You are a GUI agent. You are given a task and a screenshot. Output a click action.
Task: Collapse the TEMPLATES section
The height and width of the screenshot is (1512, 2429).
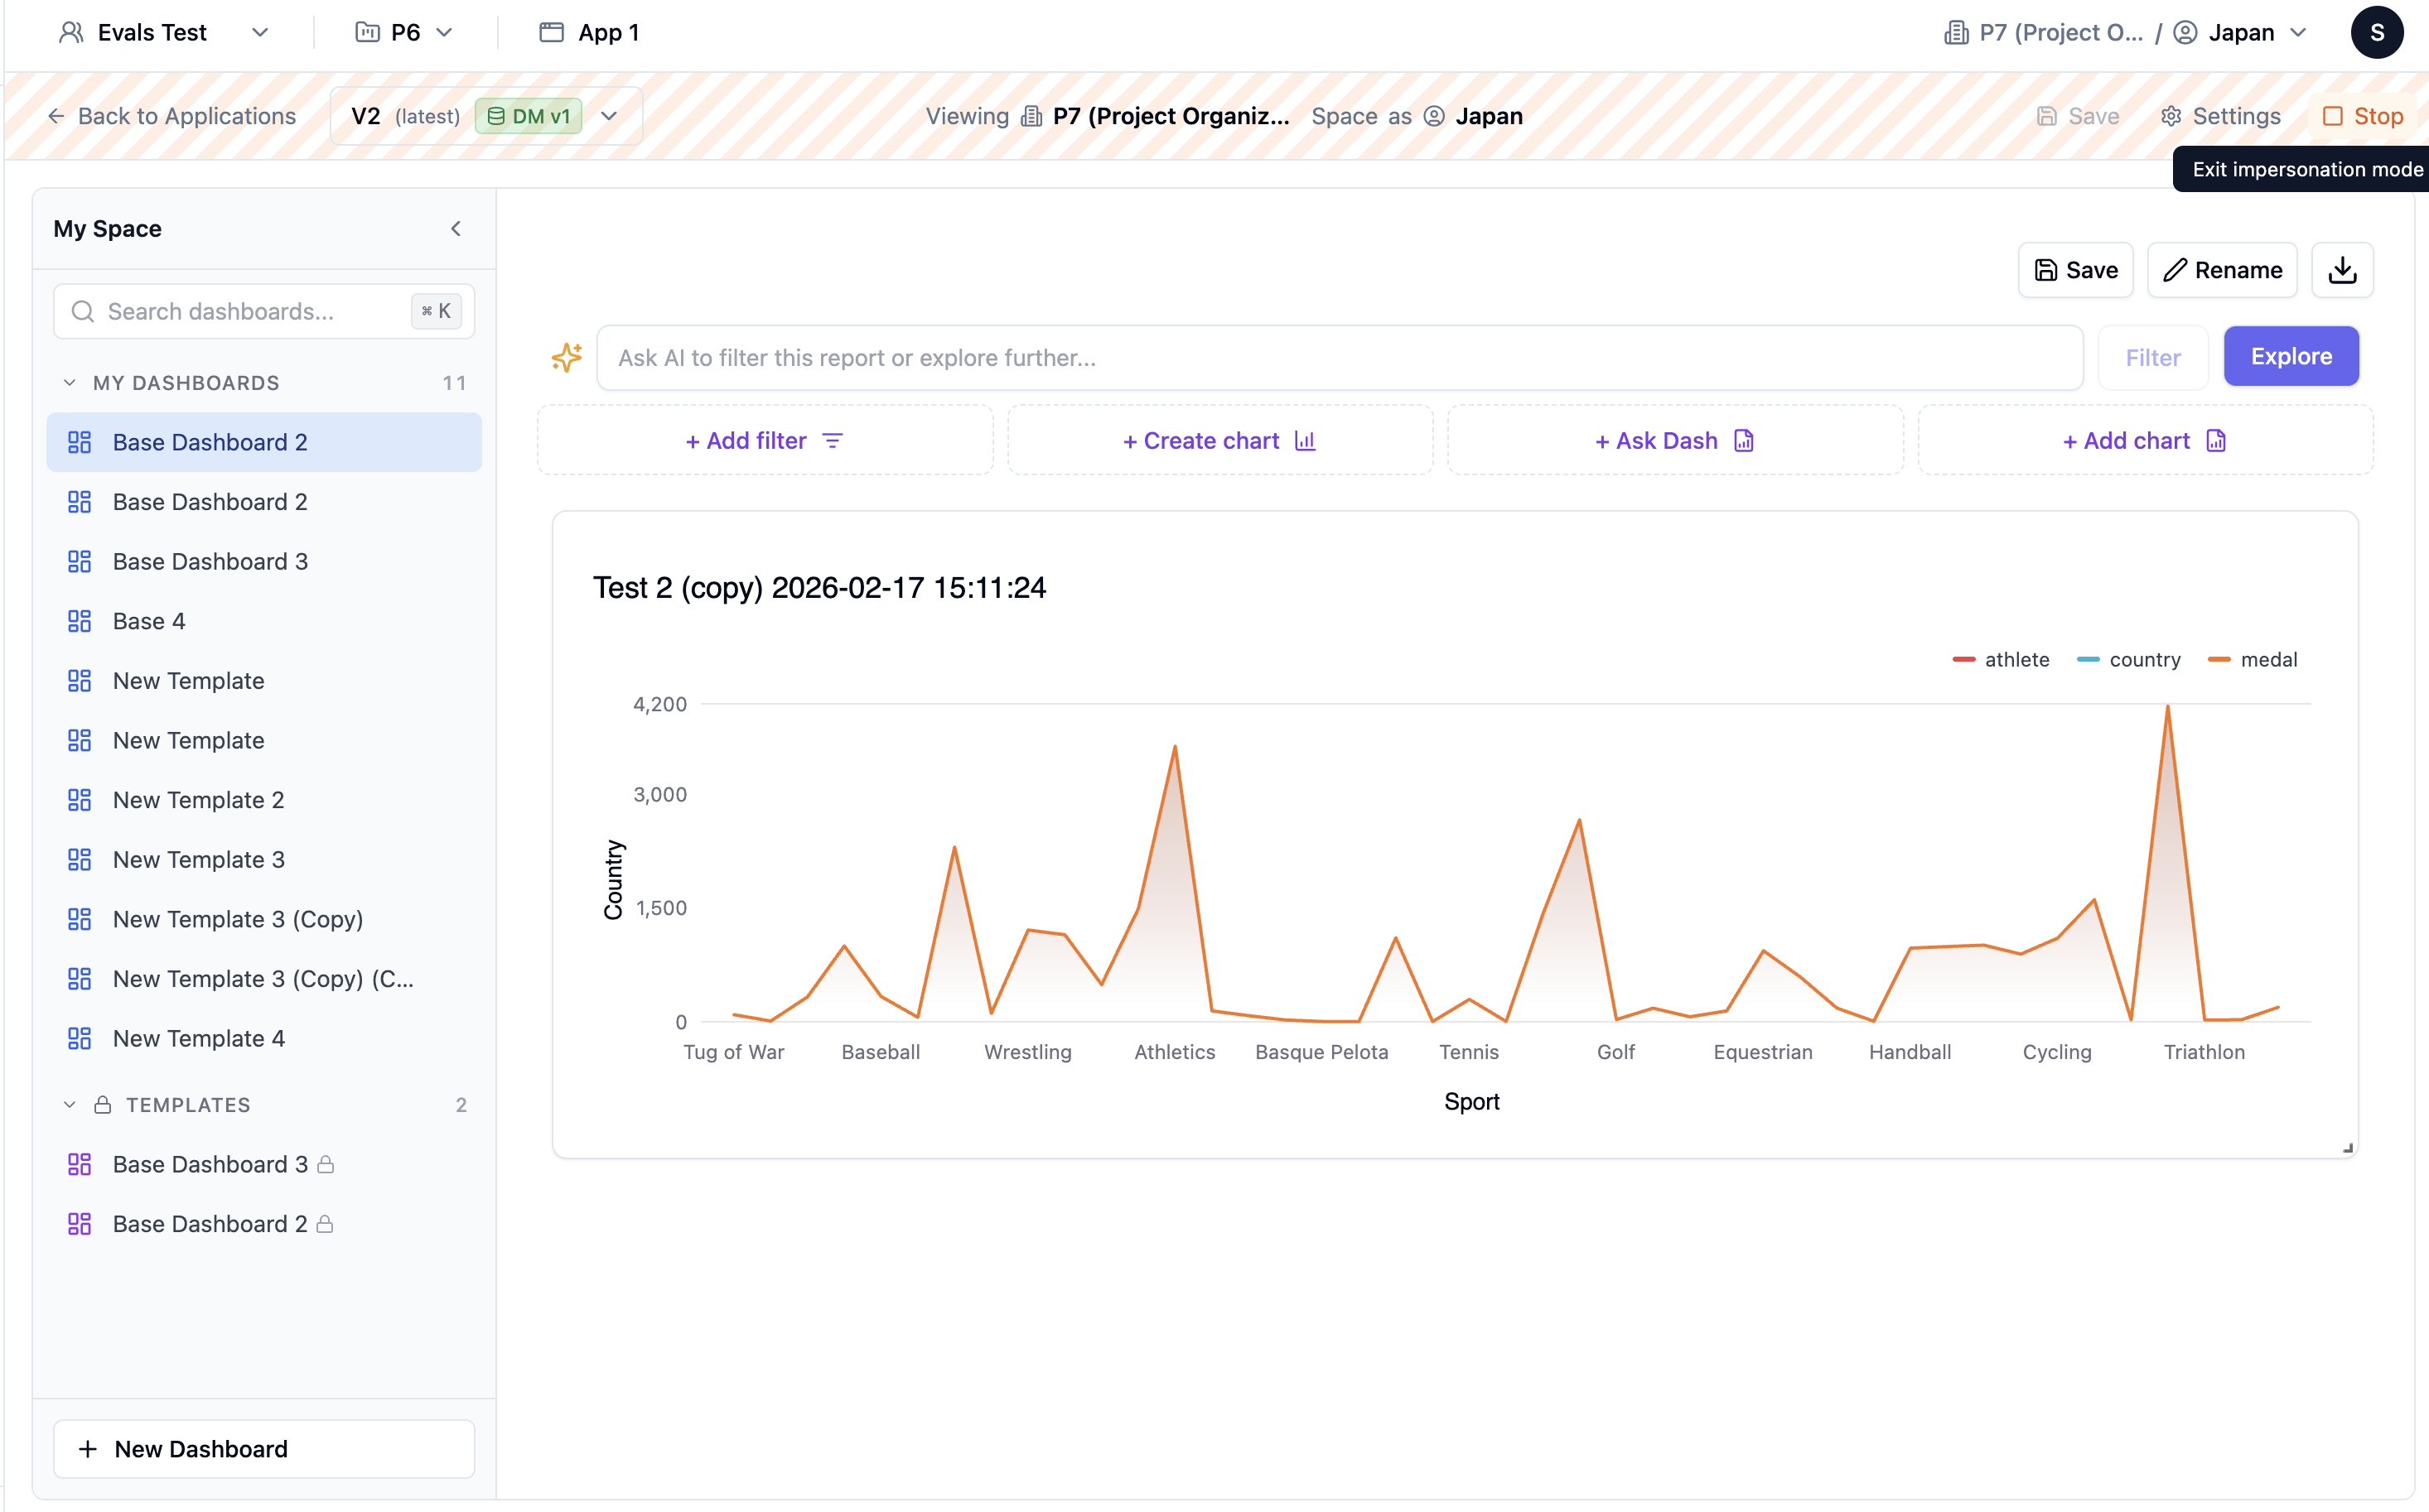[70, 1105]
